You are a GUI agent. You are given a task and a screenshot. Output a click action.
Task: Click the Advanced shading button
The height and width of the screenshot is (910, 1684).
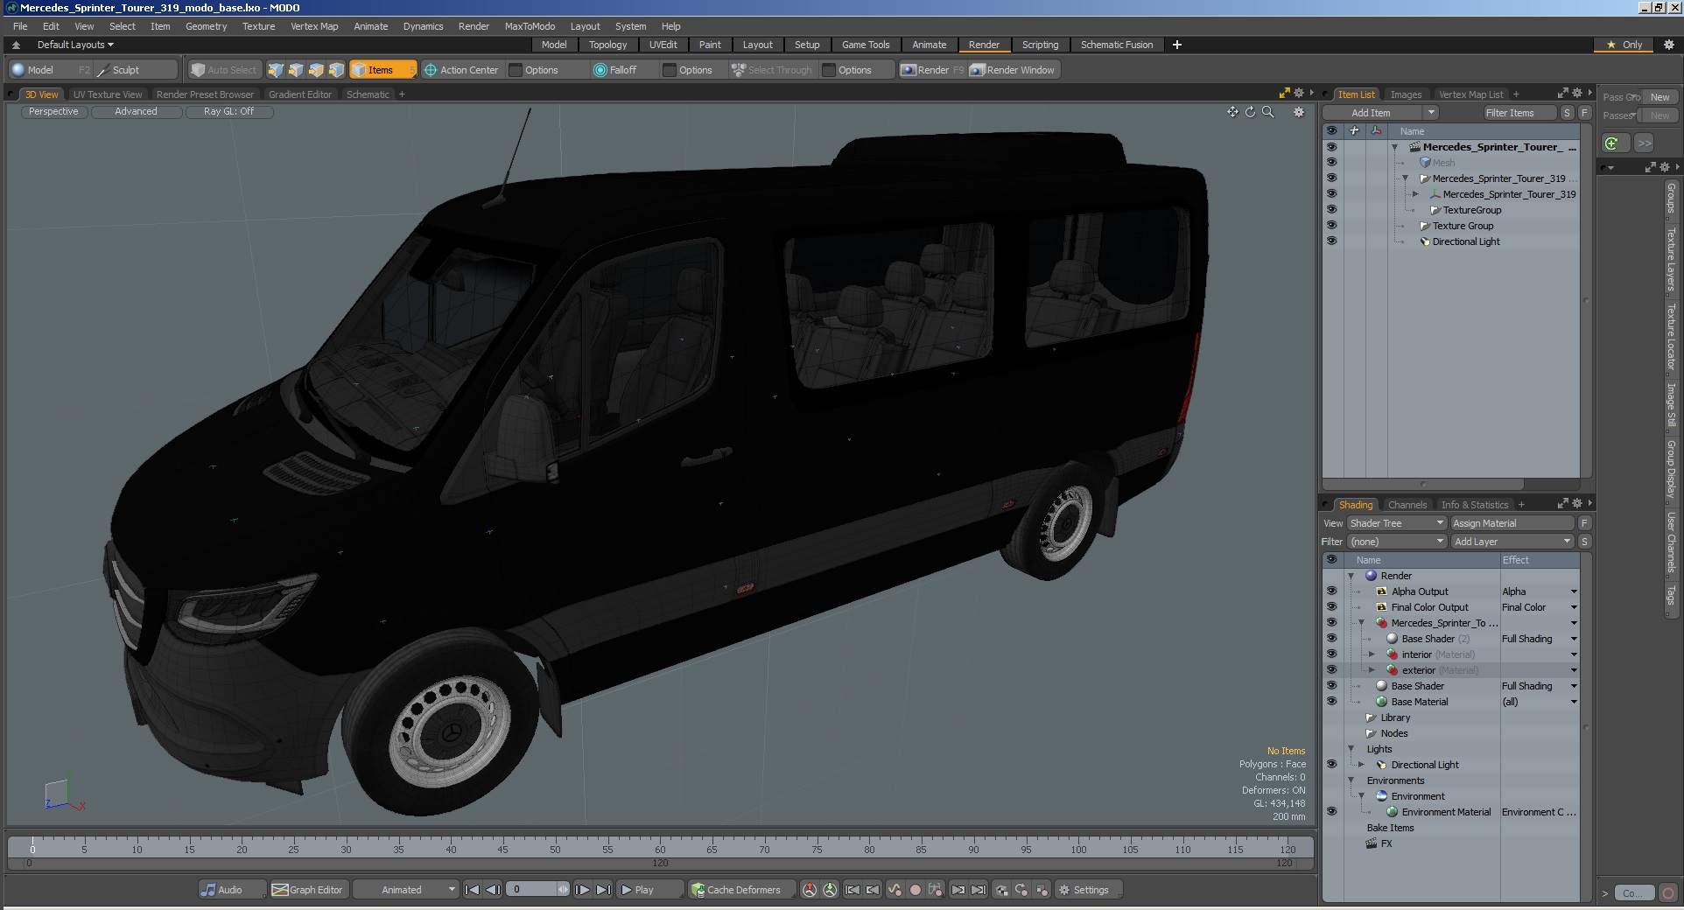pos(136,112)
